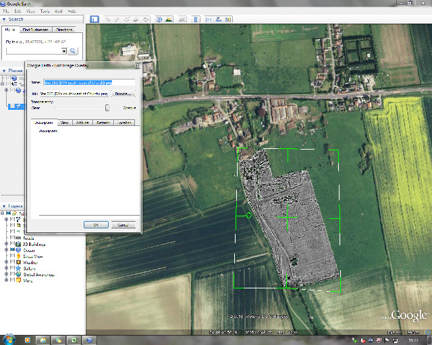Open the Add menu

click(59, 11)
